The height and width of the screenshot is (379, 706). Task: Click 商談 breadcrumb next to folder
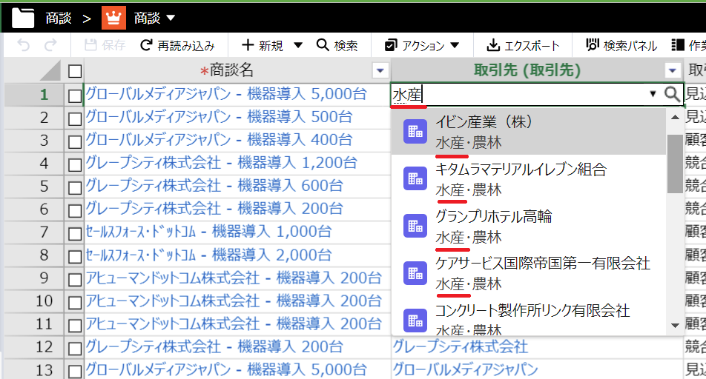[59, 18]
